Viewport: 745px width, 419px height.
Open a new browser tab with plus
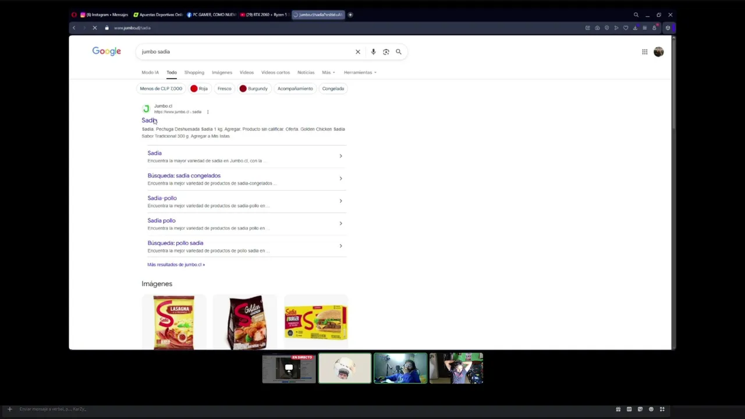click(x=350, y=15)
